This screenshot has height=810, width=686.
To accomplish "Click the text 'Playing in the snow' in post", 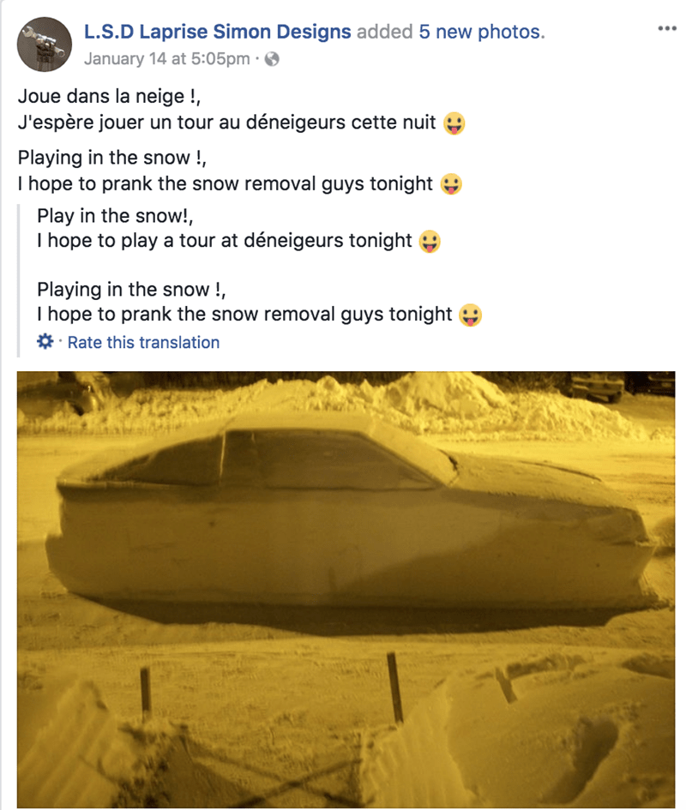I will [x=104, y=158].
